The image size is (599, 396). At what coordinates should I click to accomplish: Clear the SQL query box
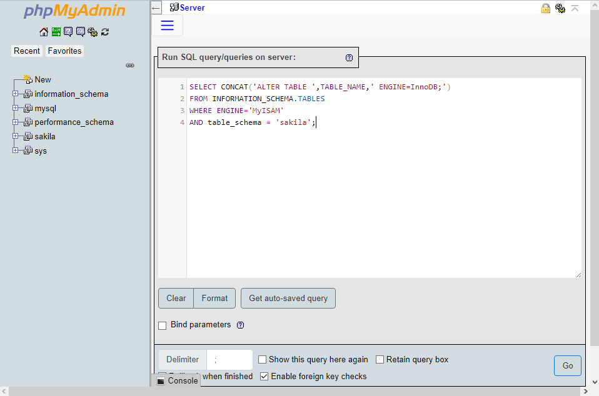click(176, 299)
